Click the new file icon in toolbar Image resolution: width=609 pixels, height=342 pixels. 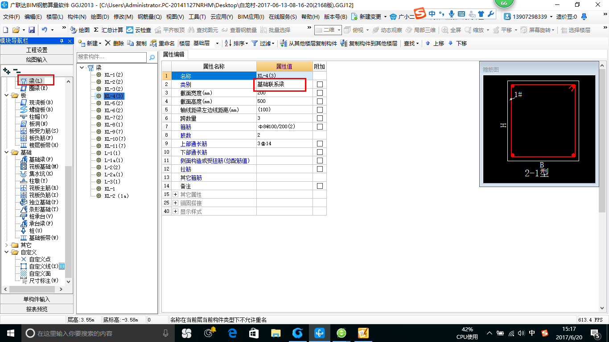[5, 30]
